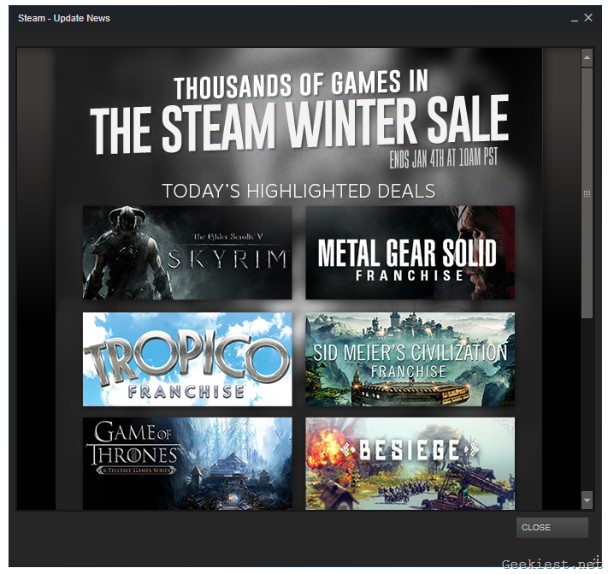The width and height of the screenshot is (608, 574).
Task: Click the vertical scrollbar thumb
Action: (587, 193)
